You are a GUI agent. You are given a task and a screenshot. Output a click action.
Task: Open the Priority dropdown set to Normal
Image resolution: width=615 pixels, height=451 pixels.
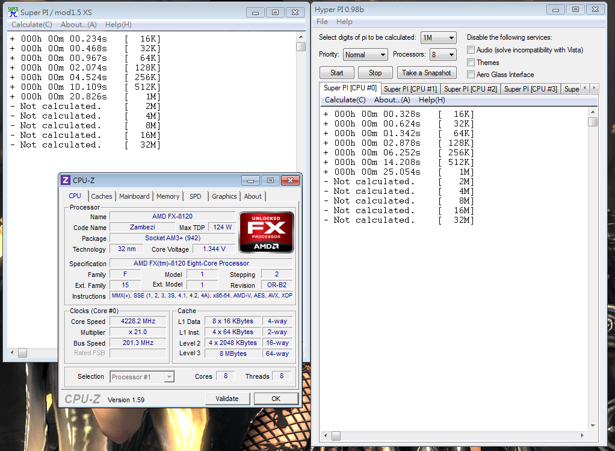(x=365, y=55)
